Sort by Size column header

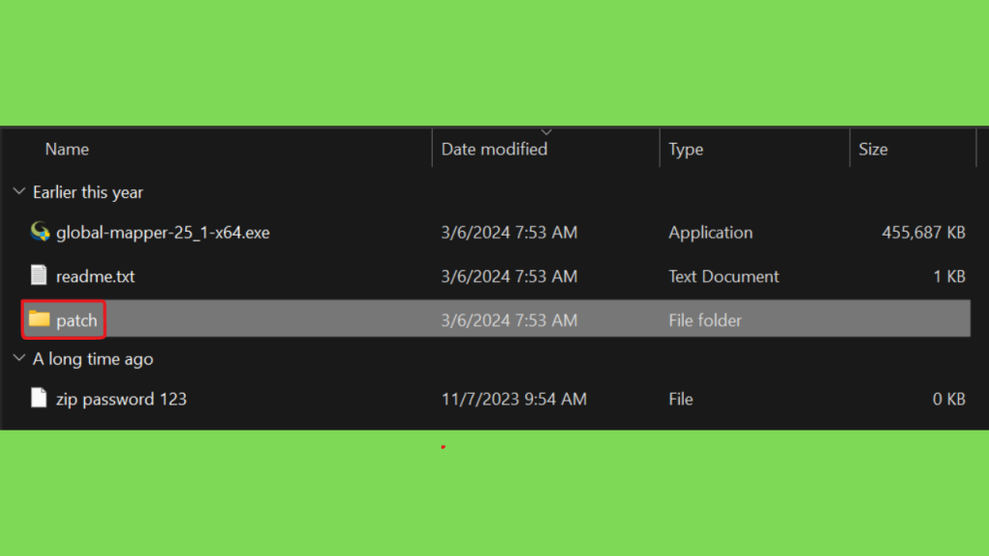[x=873, y=150]
